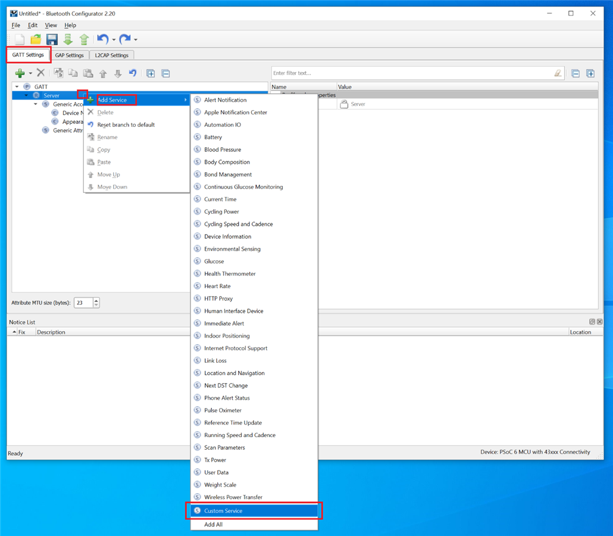Switch to the GAP Settings tab
Image resolution: width=613 pixels, height=536 pixels.
[69, 55]
